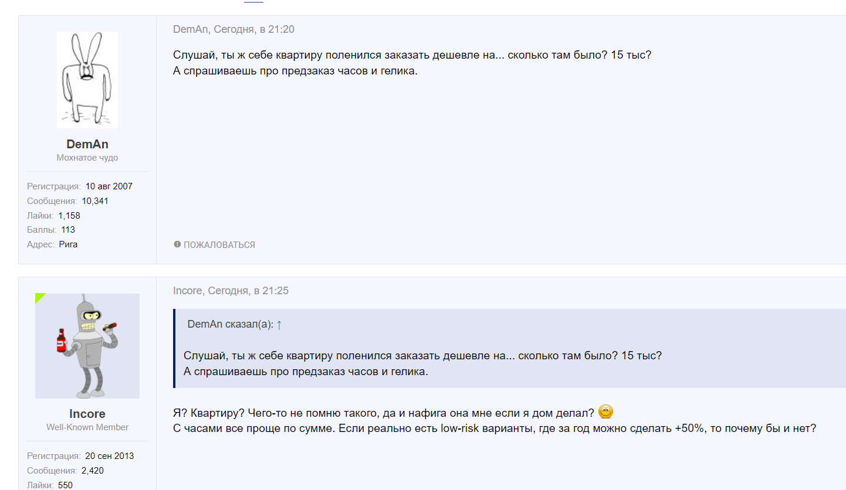Open DemAn's rabbit avatar image
Screen dimensions: 846x490
[87, 80]
